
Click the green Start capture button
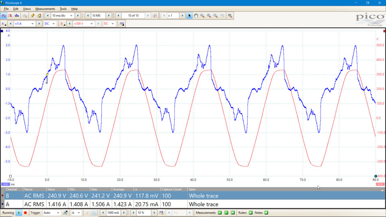(x=19, y=213)
